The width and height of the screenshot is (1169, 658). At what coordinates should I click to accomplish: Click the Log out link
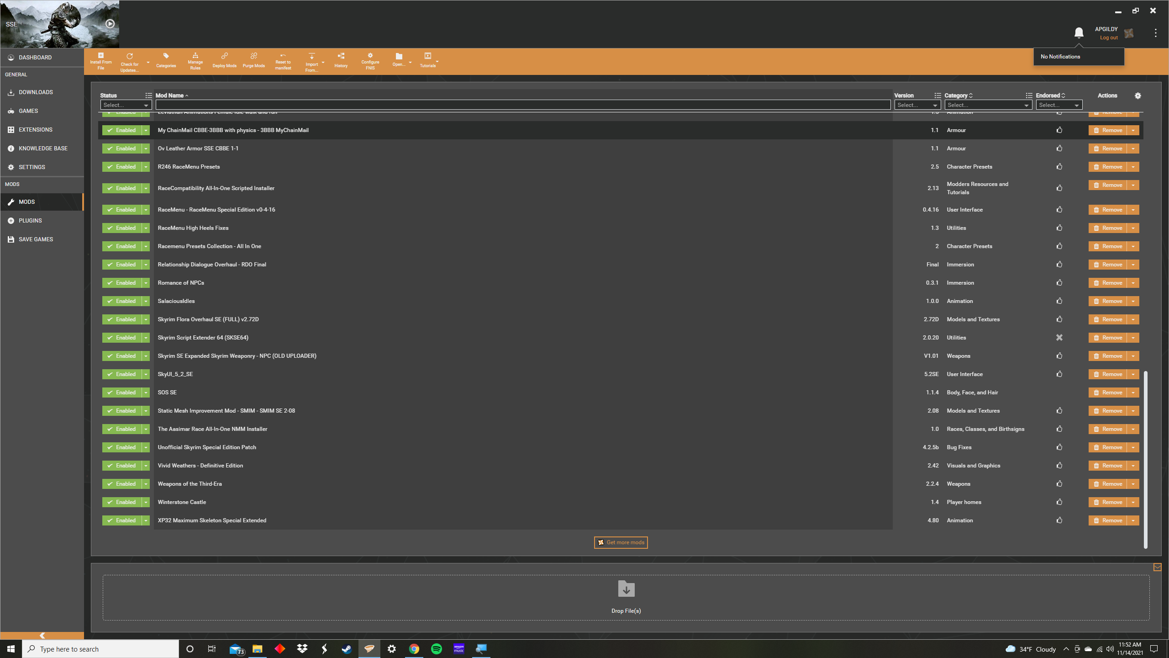point(1109,37)
